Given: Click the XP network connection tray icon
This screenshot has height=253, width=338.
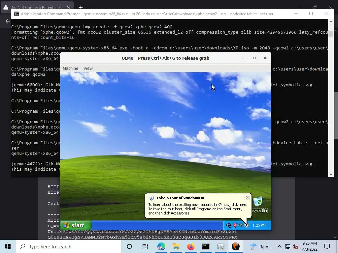Looking at the screenshot, I should [241, 225].
